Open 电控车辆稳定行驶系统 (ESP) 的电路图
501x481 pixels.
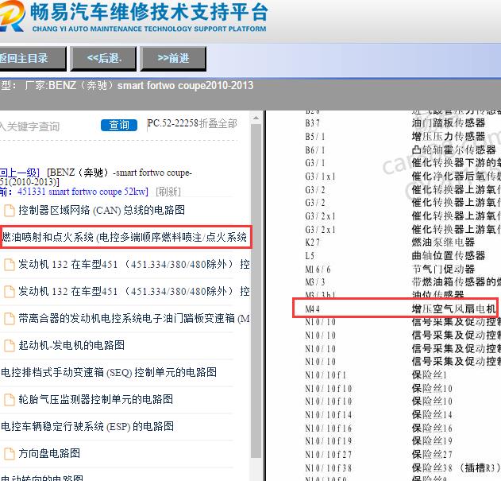click(x=87, y=426)
